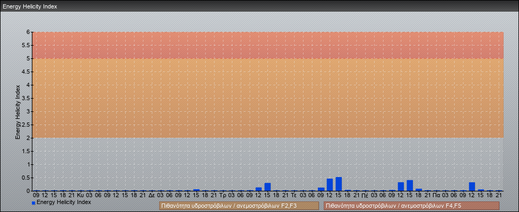This screenshot has width=519, height=212.
Task: Click the Τε day label on x-axis
Action: click(x=294, y=196)
